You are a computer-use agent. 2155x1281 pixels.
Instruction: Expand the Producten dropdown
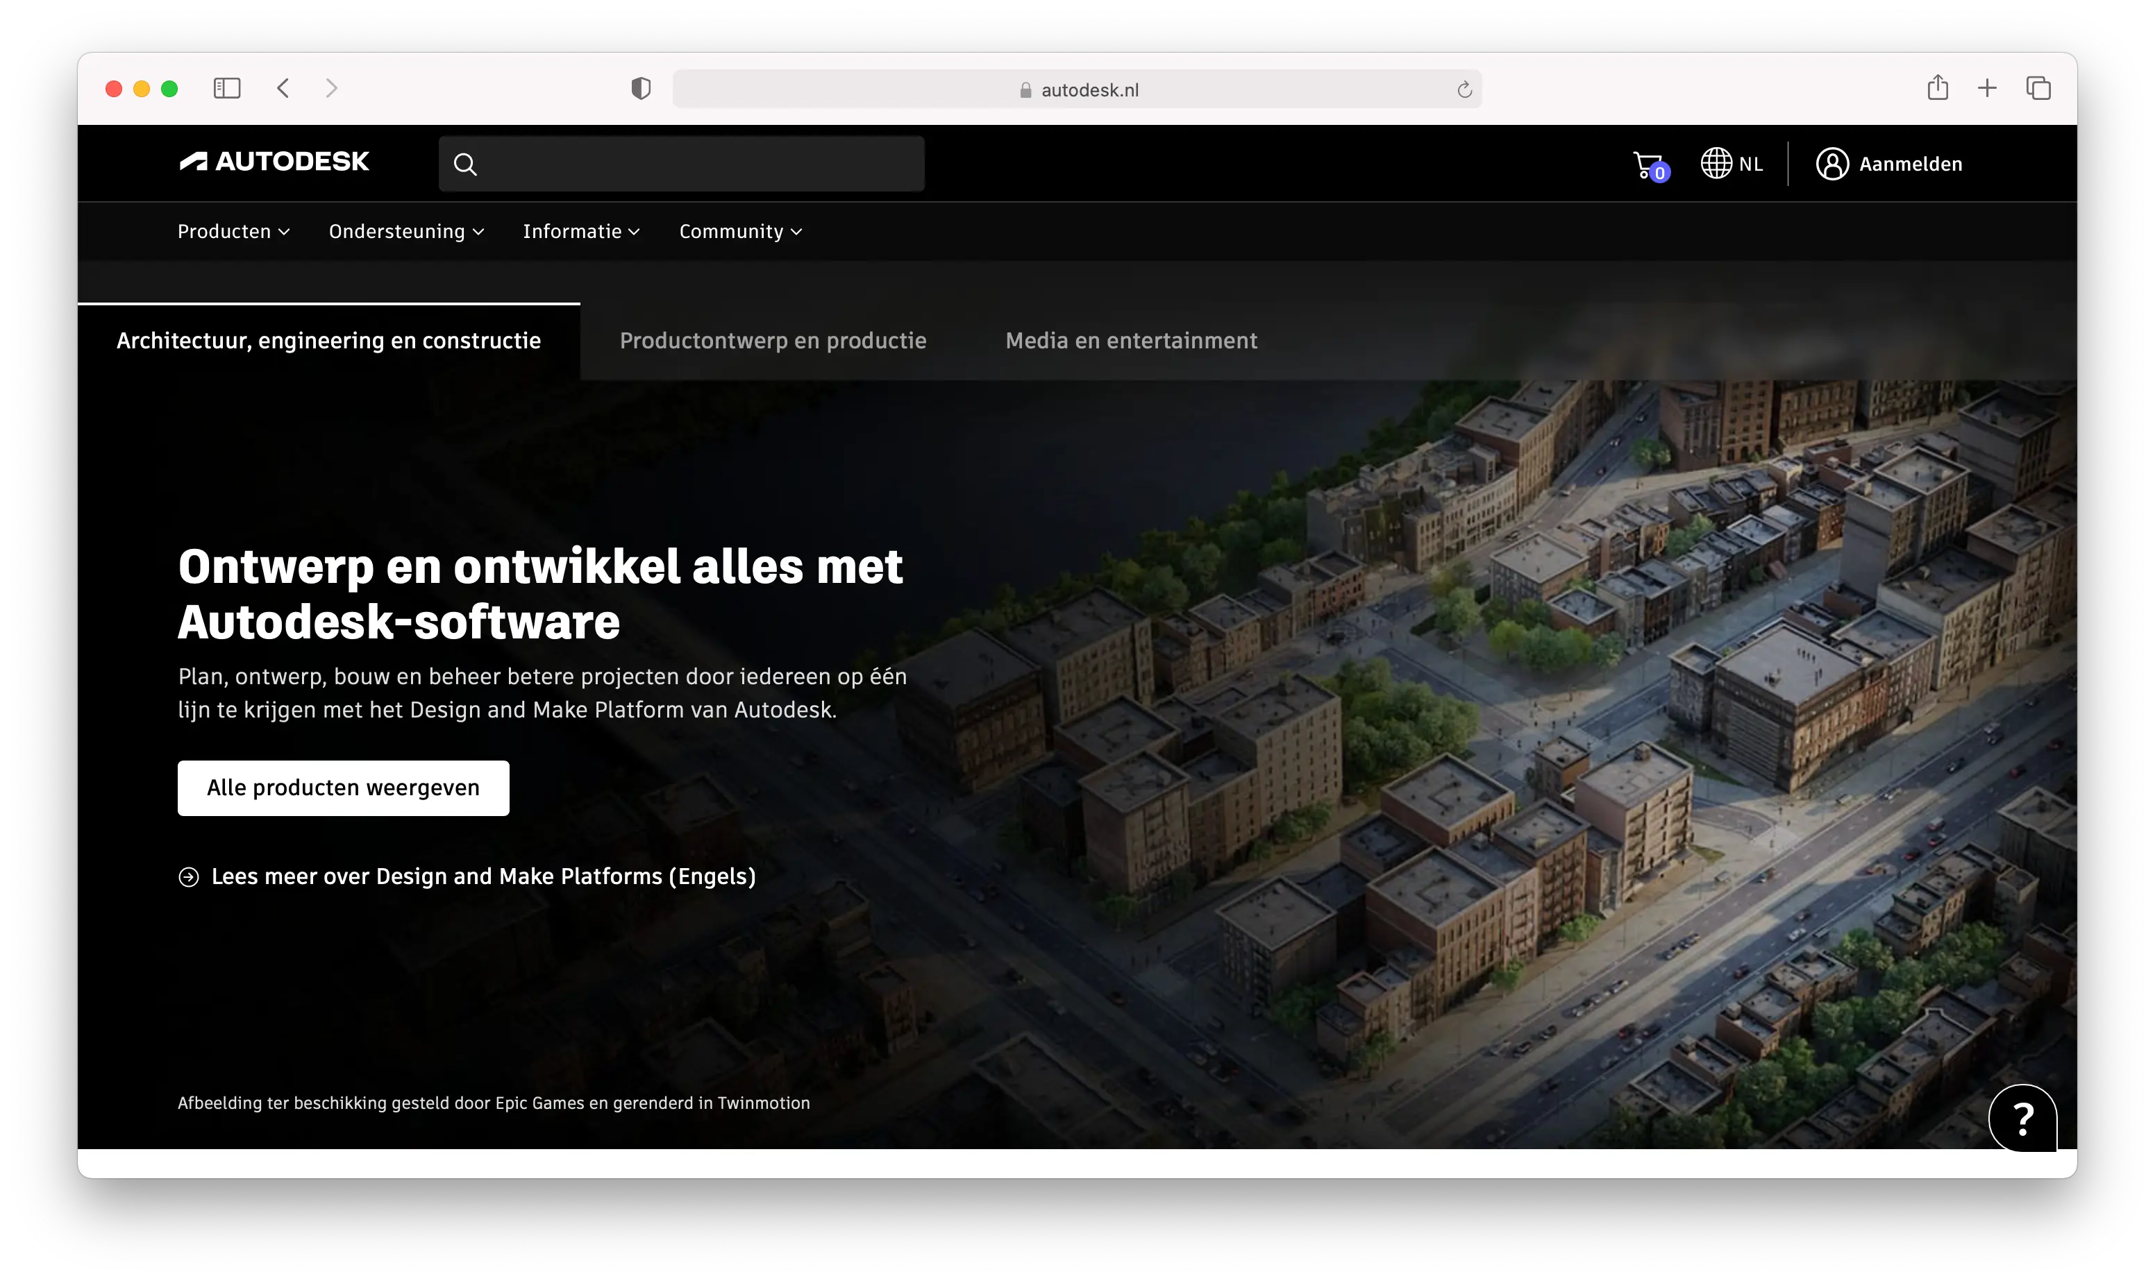pyautogui.click(x=233, y=230)
